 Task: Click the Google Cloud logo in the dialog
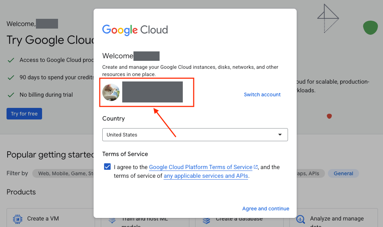pos(135,30)
